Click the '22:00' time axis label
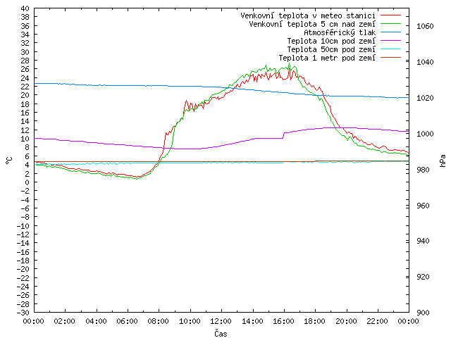The image size is (451, 338). click(378, 321)
